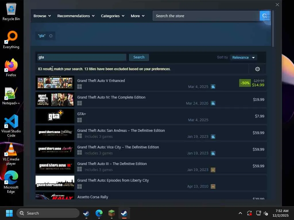Screen dimensions: 294x220
Task: Open Episodes from Liberty City result
Action: click(x=113, y=180)
